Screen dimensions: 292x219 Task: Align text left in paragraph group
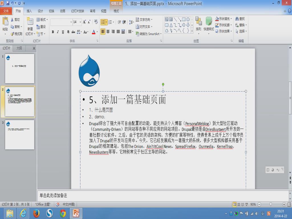(x=103, y=31)
